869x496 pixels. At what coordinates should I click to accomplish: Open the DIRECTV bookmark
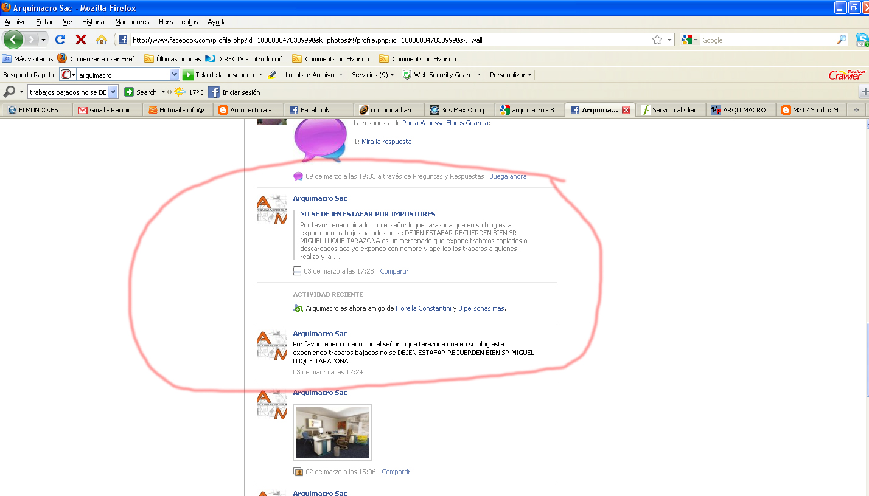(246, 59)
